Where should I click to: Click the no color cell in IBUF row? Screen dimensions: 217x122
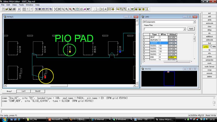coord(172,37)
